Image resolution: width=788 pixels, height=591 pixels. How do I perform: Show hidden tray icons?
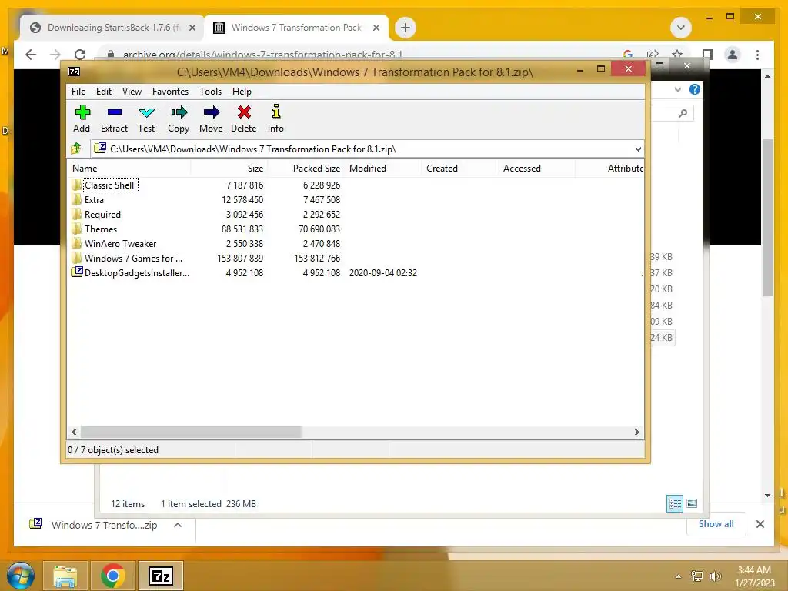678,576
